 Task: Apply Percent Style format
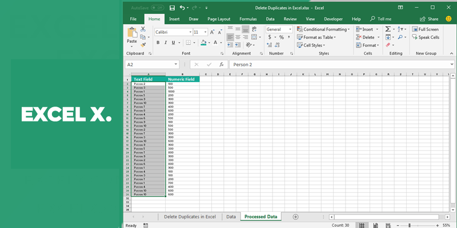click(x=281, y=37)
